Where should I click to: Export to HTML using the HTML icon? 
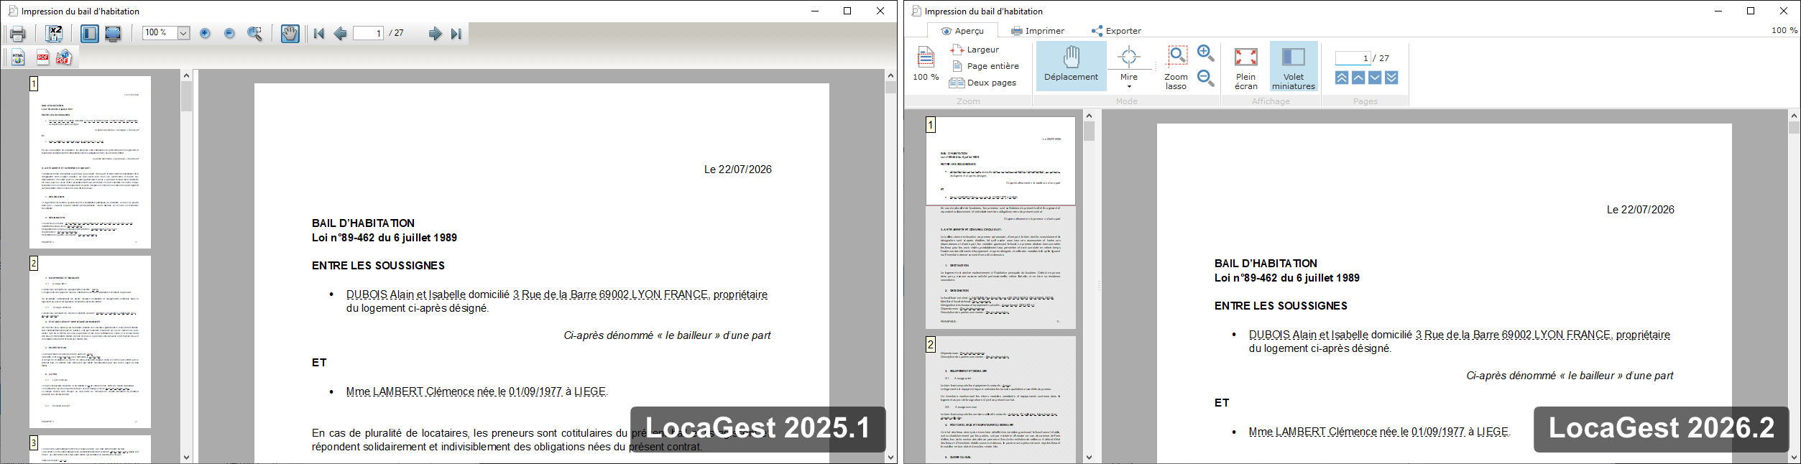18,57
